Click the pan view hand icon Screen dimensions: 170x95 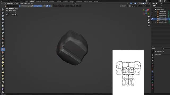(x=149, y=20)
